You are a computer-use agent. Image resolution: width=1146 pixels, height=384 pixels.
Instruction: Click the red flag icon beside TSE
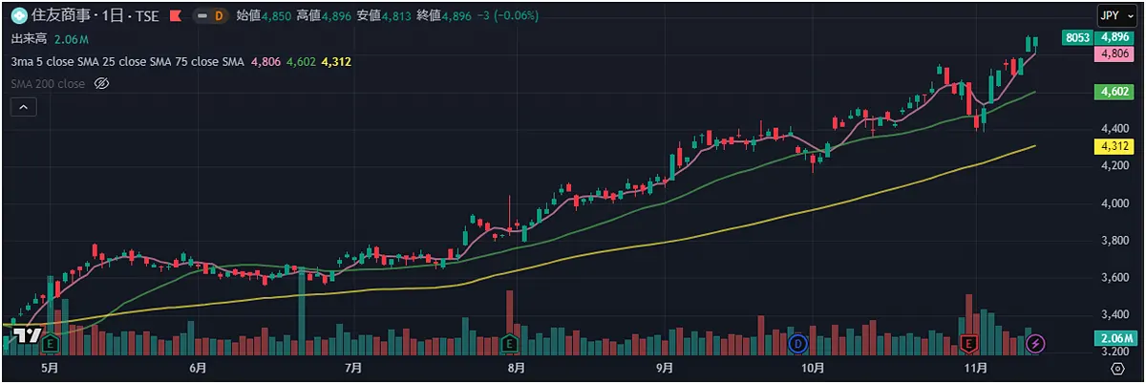pyautogui.click(x=175, y=16)
